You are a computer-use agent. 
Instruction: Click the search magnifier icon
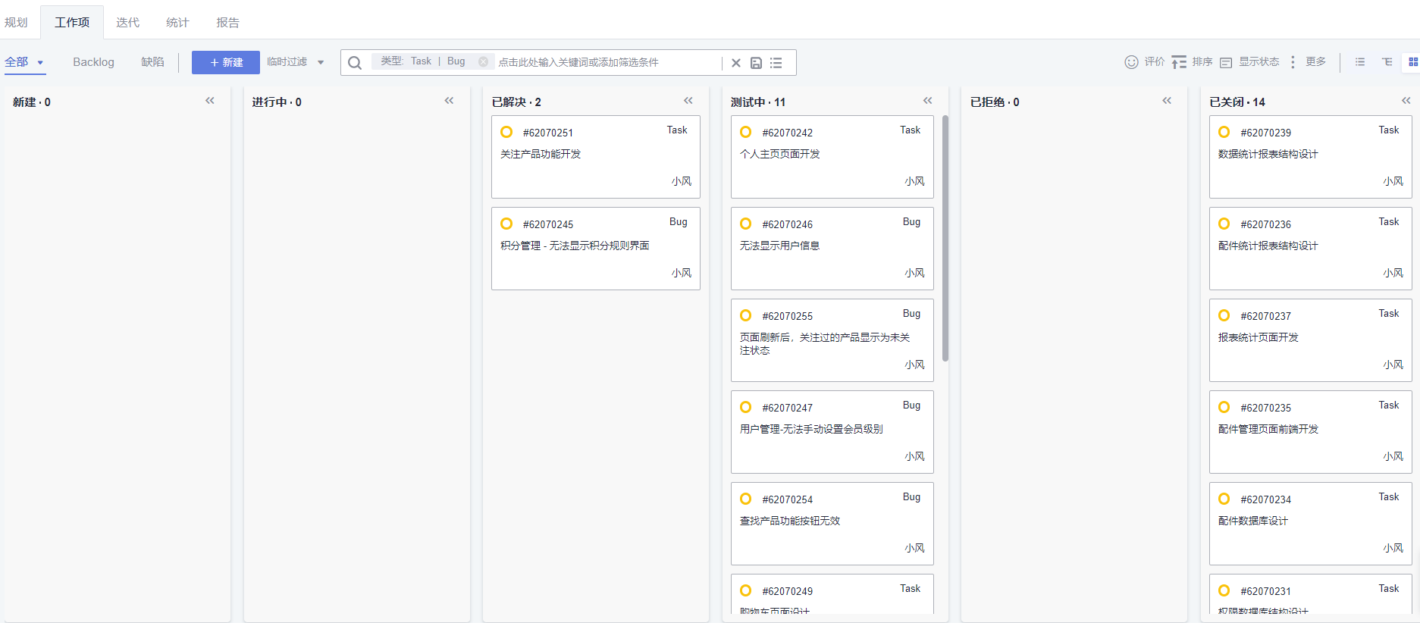pyautogui.click(x=355, y=63)
